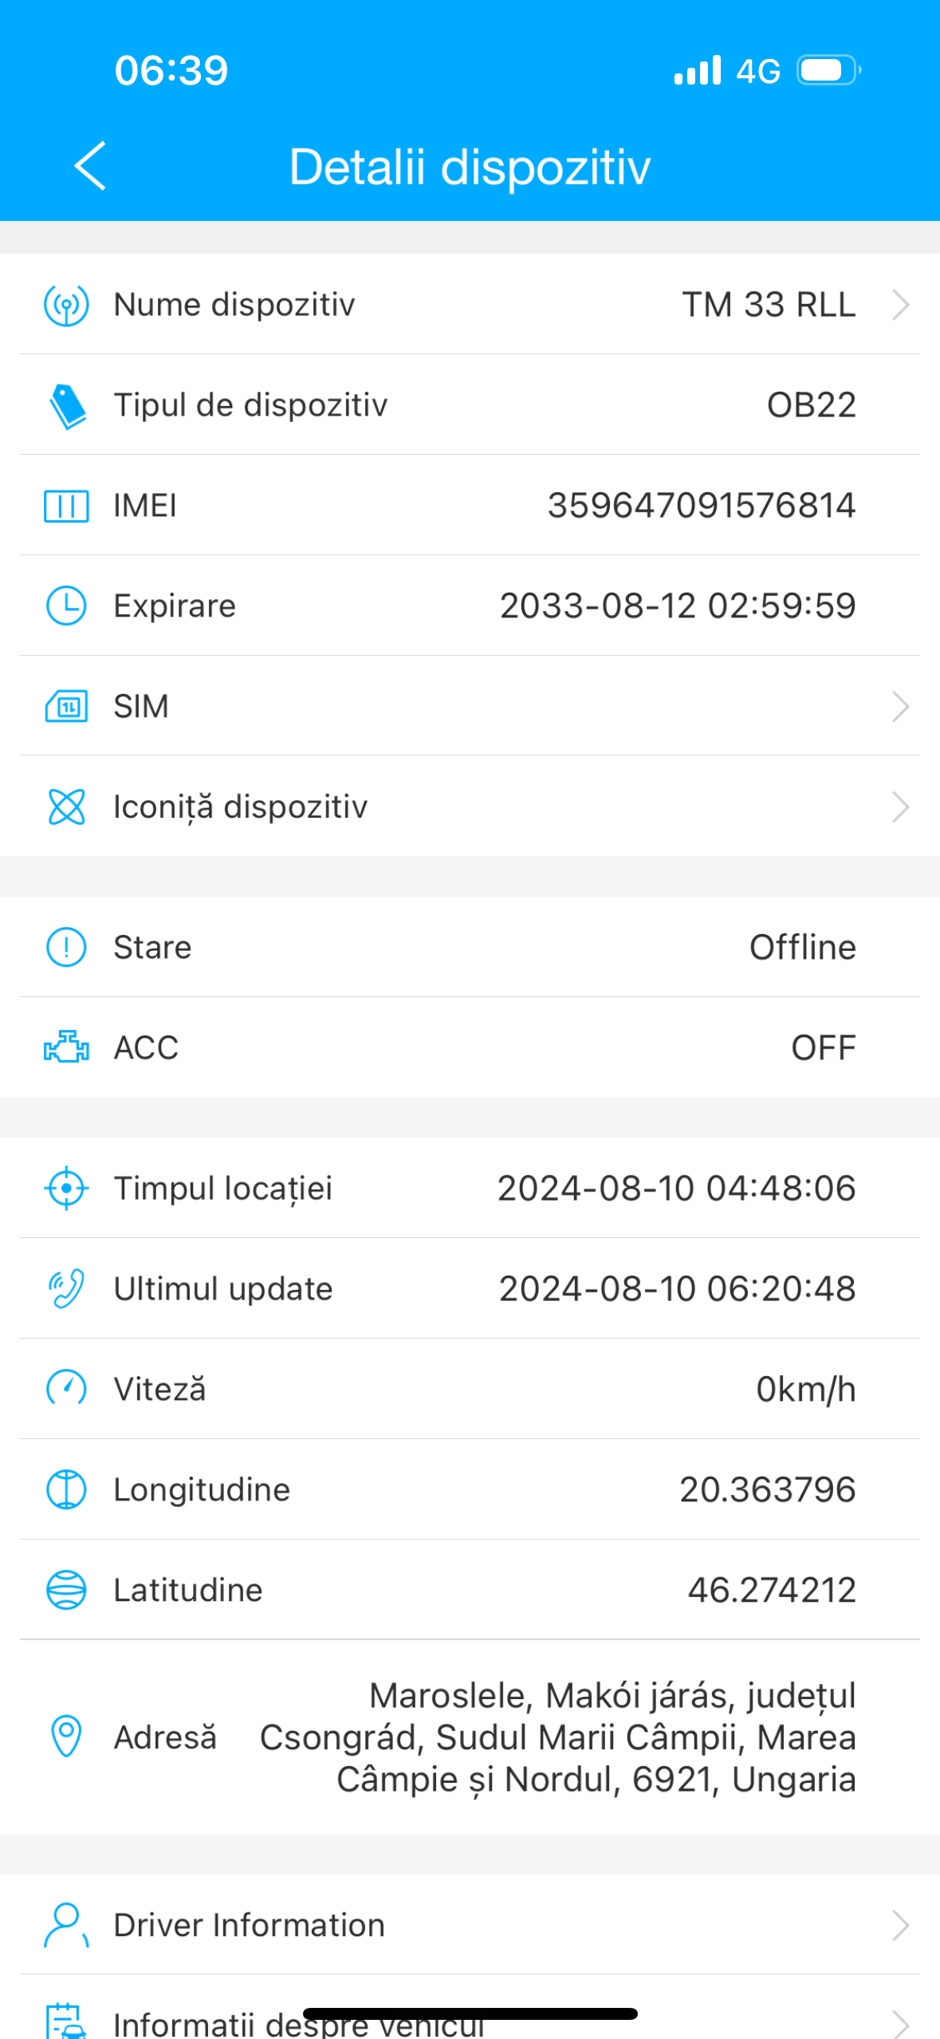Open Driver Information chevron

coord(900,1925)
